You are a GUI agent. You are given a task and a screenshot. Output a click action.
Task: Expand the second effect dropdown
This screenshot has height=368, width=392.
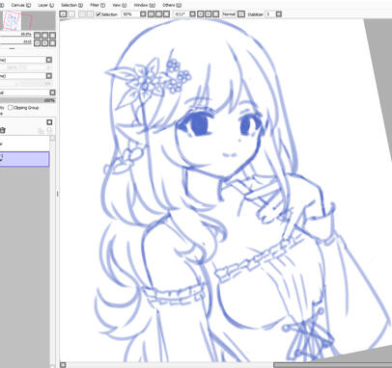(49, 76)
